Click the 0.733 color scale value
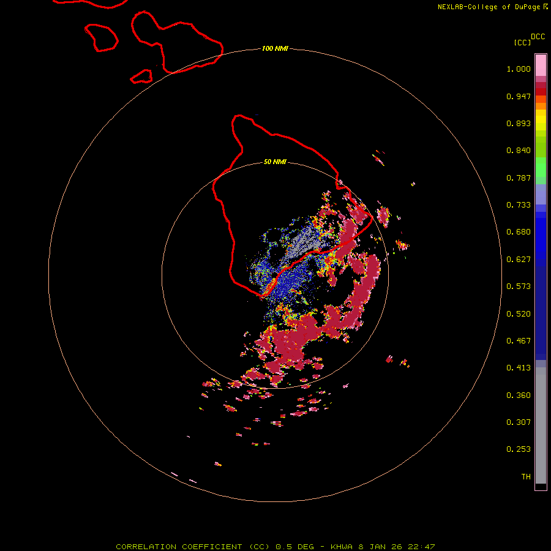The width and height of the screenshot is (551, 551). (519, 205)
